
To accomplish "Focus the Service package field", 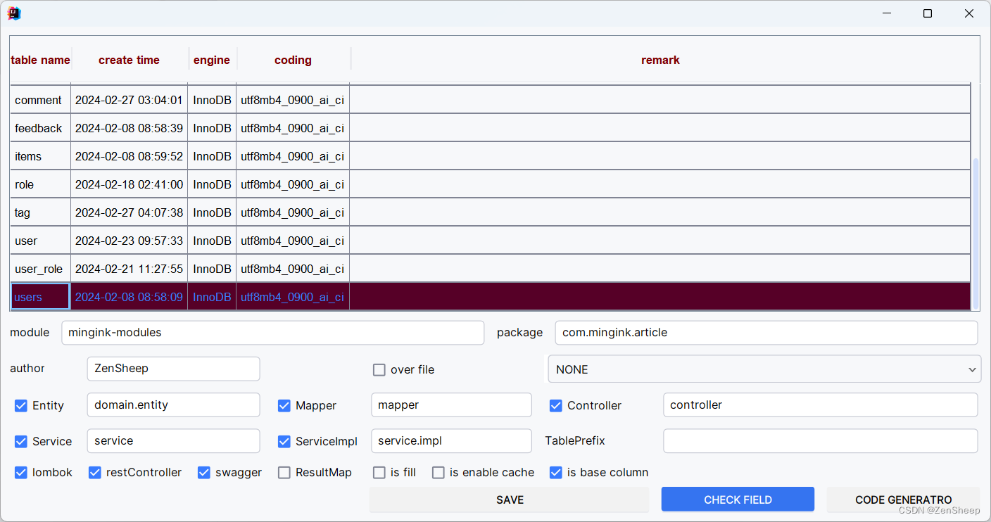I will (x=173, y=440).
